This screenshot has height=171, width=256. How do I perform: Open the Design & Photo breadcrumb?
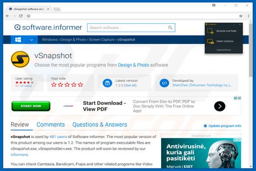click(x=73, y=40)
